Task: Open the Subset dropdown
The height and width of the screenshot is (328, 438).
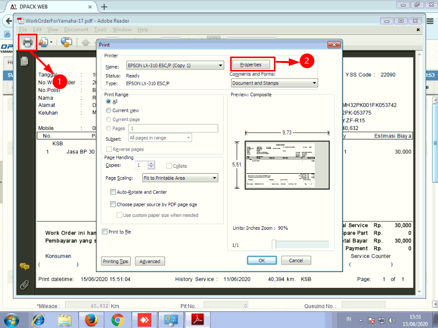Action: pyautogui.click(x=160, y=138)
